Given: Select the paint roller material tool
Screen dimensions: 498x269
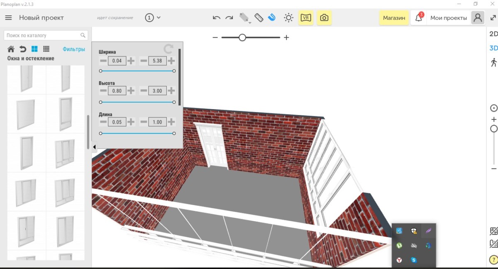Looking at the screenshot, I should [x=244, y=17].
